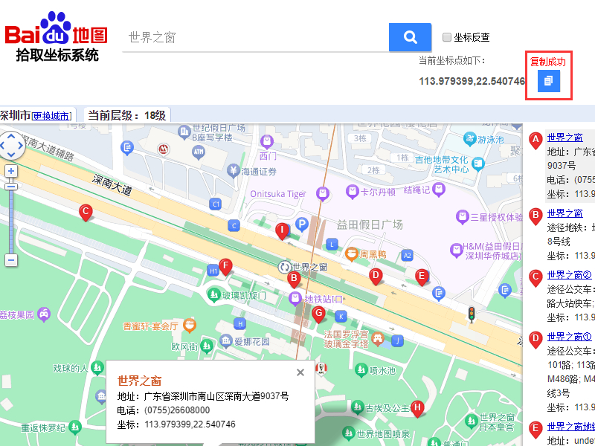The height and width of the screenshot is (446, 595).
Task: Select the 当前层级：18级 tab label
Action: tap(126, 115)
